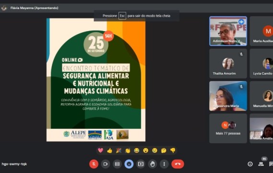The width and height of the screenshot is (273, 173).
Task: Send the thumbs up reaction
Action: pyautogui.click(x=109, y=150)
